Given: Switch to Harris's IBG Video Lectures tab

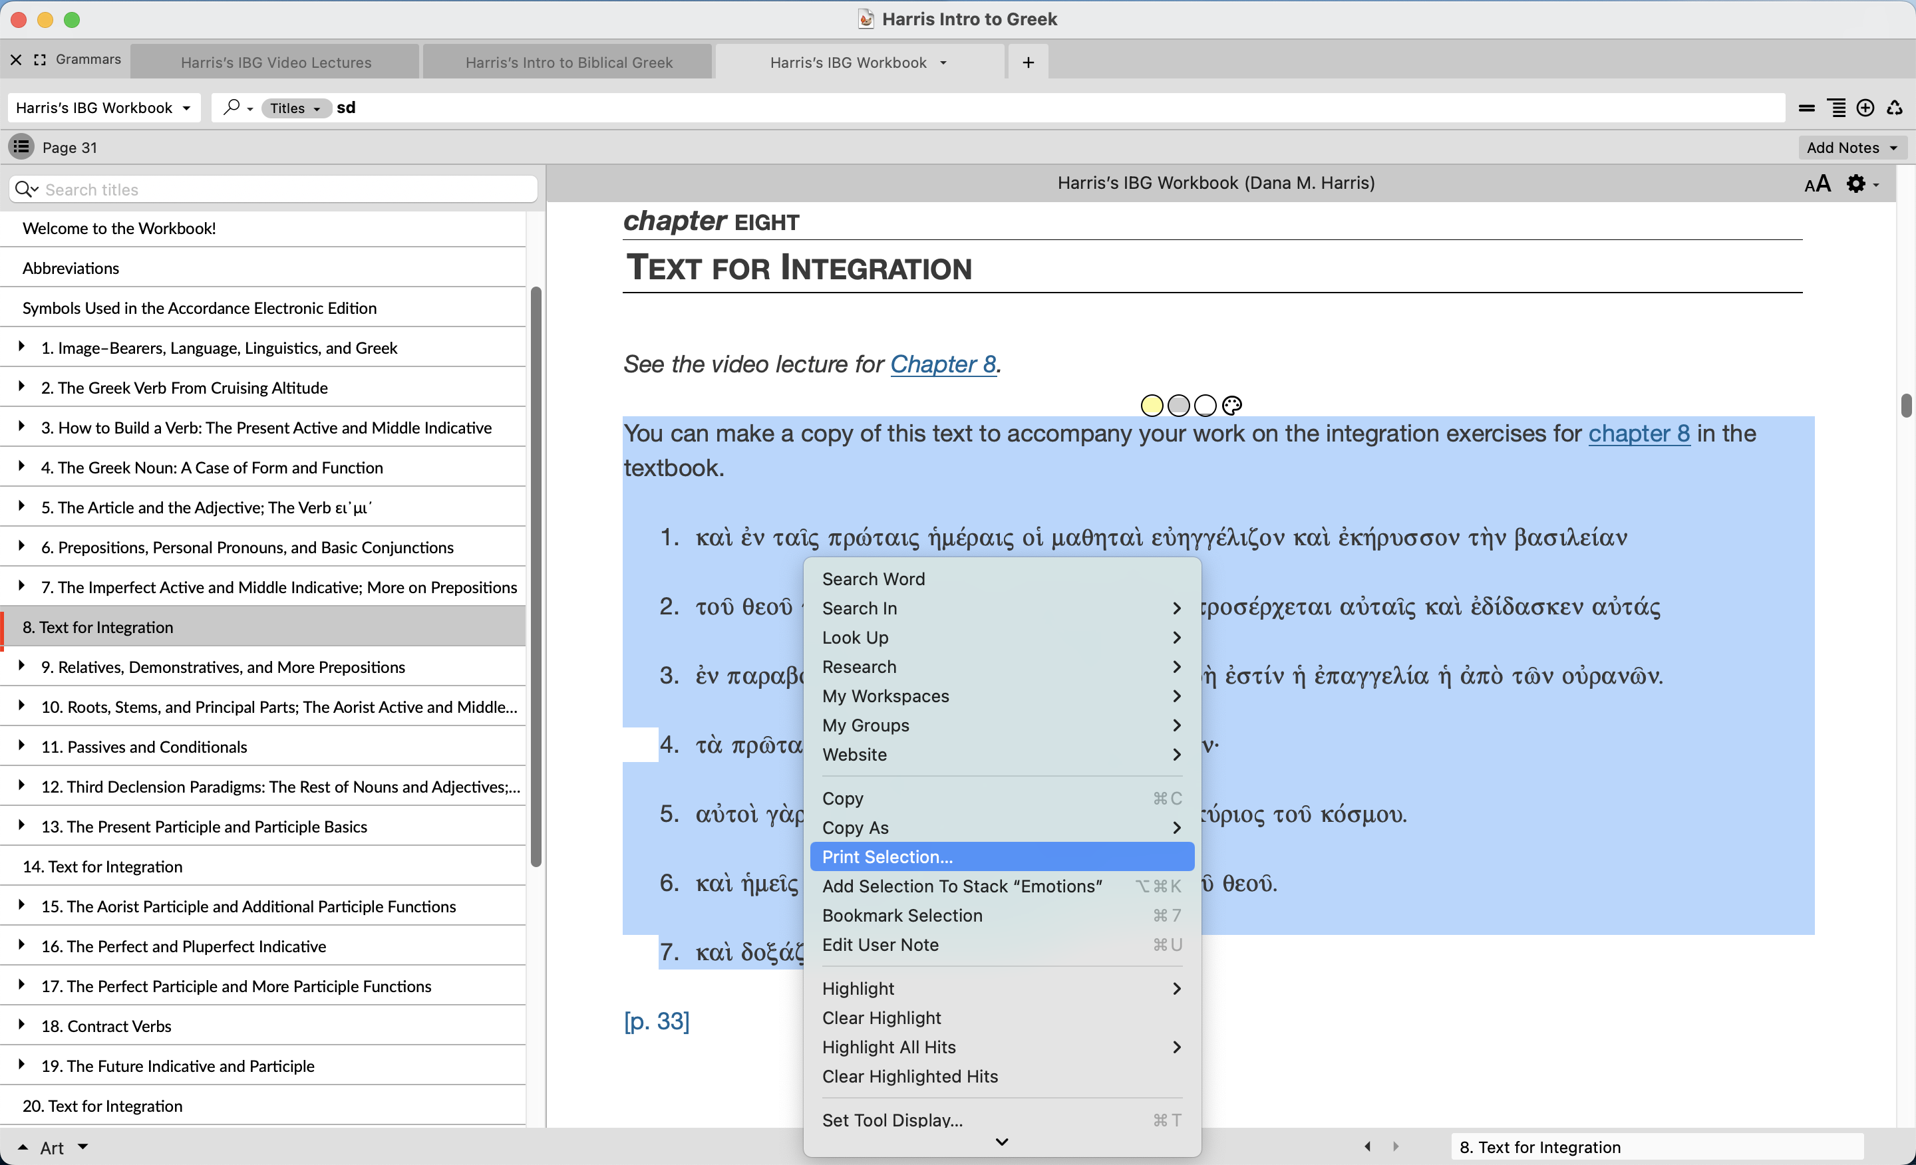Looking at the screenshot, I should [276, 63].
